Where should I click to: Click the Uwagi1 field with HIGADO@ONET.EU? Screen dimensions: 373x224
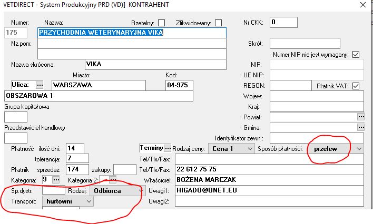(269, 191)
